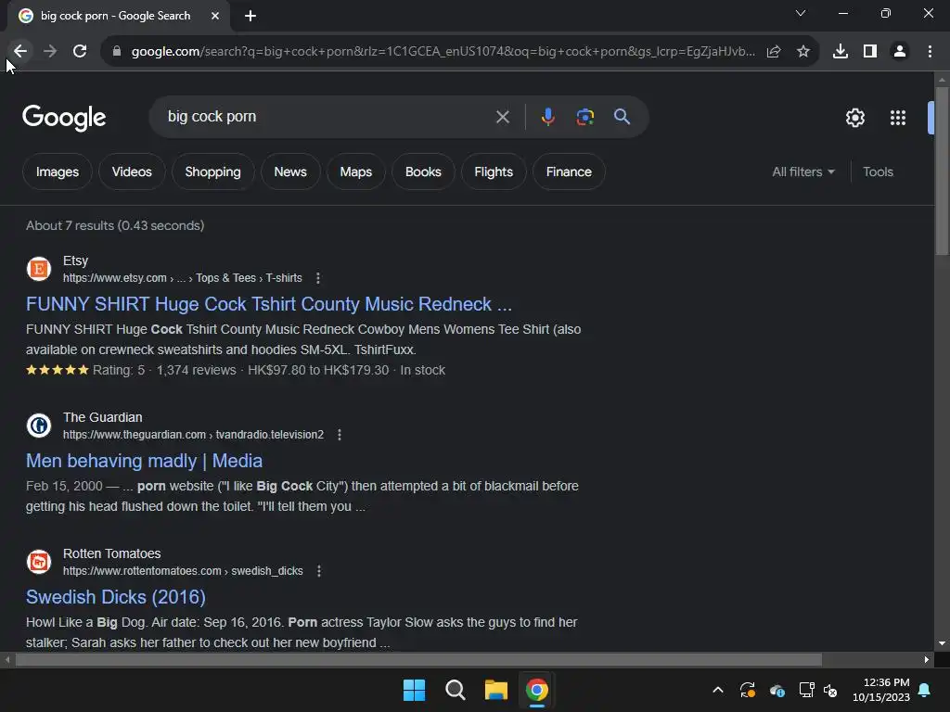Open File Explorer from taskbar

coord(495,690)
